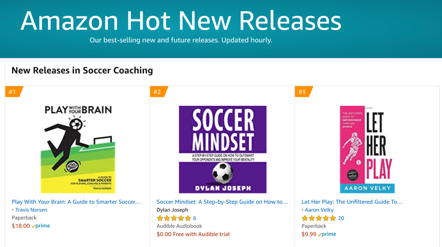
Task: Open the Play With Your Brain cover image
Action: (78, 149)
